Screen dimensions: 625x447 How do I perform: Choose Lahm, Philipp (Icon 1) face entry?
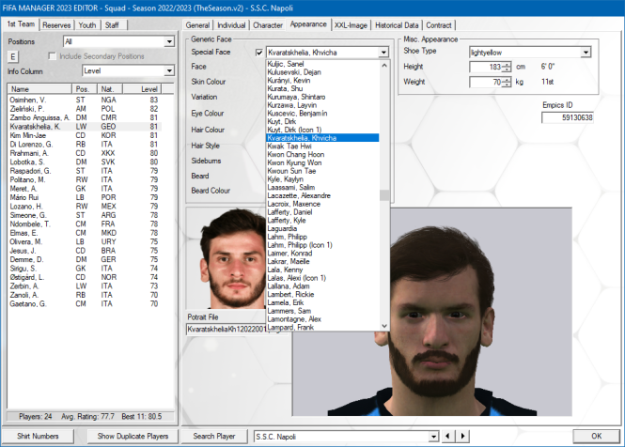pos(322,245)
